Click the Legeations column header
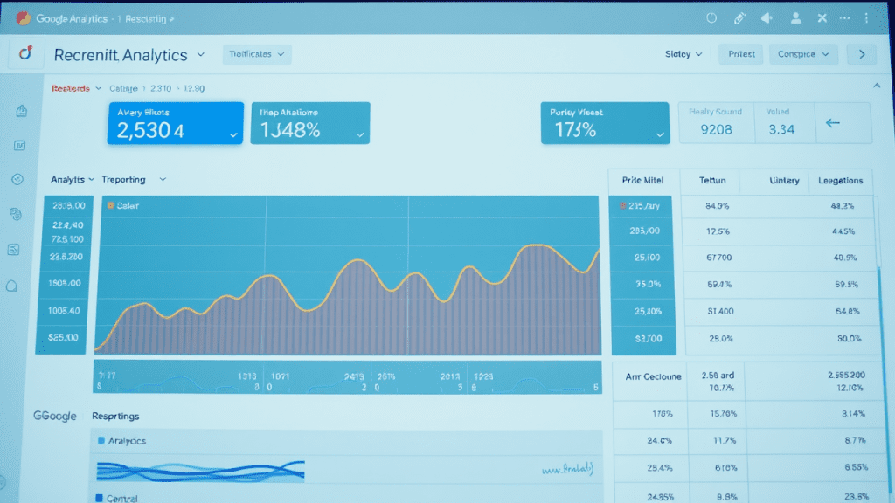Viewport: 895px width, 503px height. (x=840, y=181)
